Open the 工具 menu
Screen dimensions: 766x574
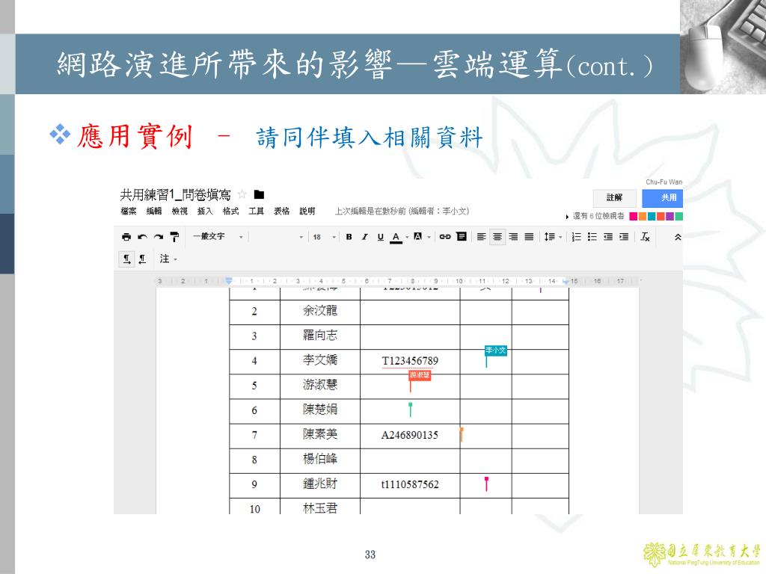[256, 211]
